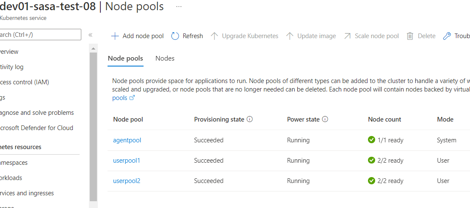Image resolution: width=470 pixels, height=208 pixels.
Task: Open Workloads in the sidebar
Action: tap(11, 178)
